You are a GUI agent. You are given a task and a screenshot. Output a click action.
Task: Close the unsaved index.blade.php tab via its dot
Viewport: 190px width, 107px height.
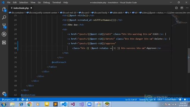point(31,8)
